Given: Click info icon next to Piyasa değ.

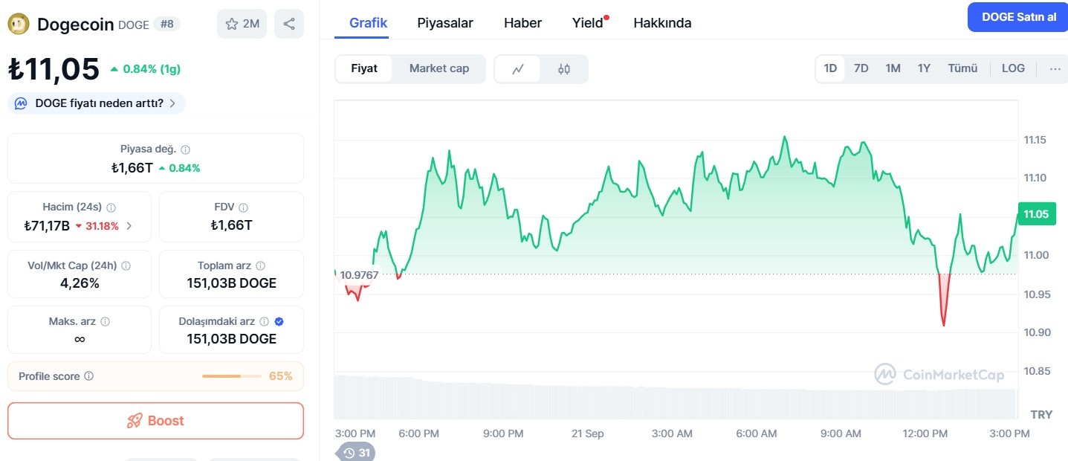Looking at the screenshot, I should (x=185, y=149).
